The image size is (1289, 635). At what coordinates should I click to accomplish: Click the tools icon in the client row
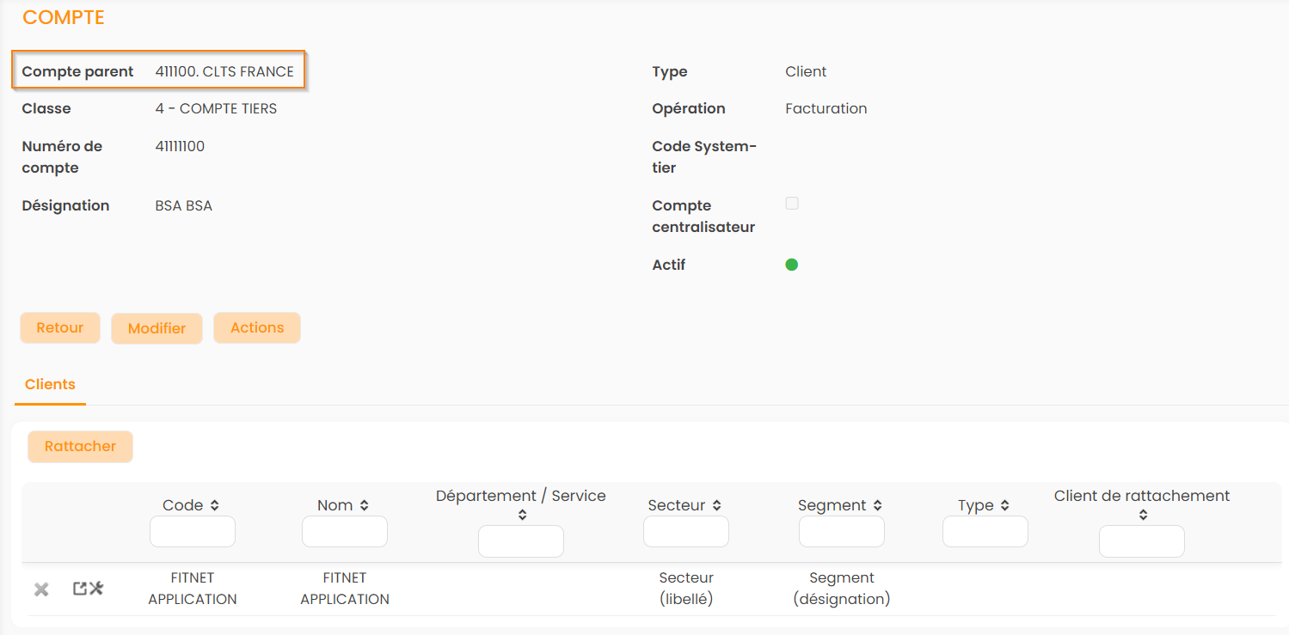[x=96, y=589]
